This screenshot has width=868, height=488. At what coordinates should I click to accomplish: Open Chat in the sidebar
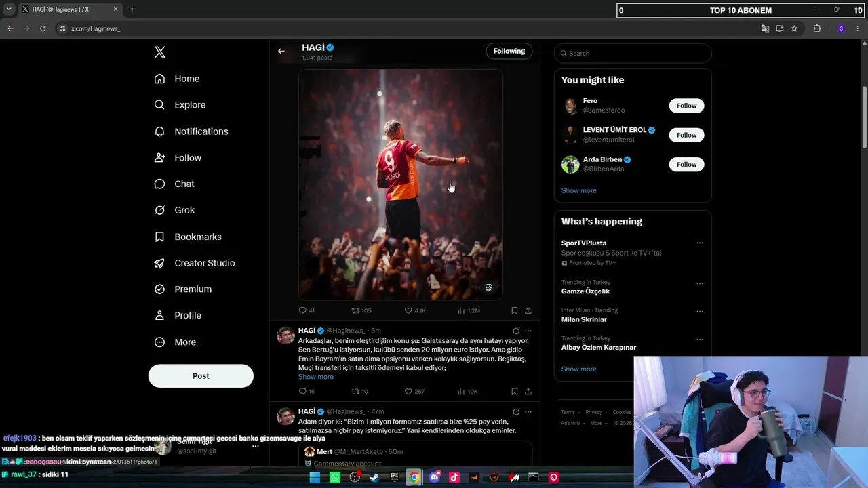point(174,184)
